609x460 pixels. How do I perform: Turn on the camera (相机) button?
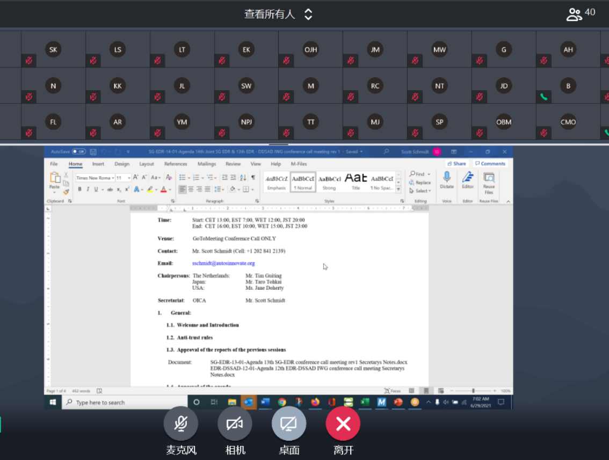(x=235, y=424)
